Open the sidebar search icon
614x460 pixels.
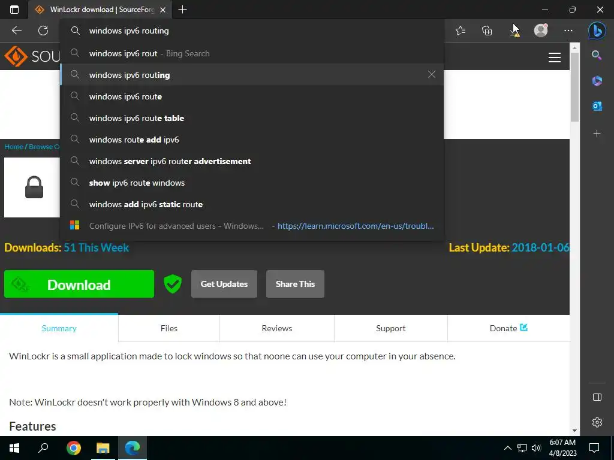coord(597,55)
